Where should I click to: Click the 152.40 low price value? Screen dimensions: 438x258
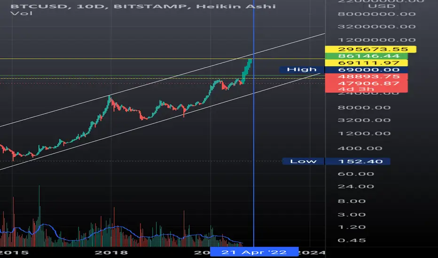[358, 161]
